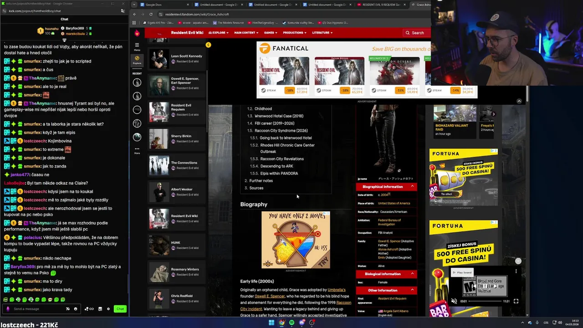
Task: Open Albert Wesker recommended article
Action: [x=176, y=192]
